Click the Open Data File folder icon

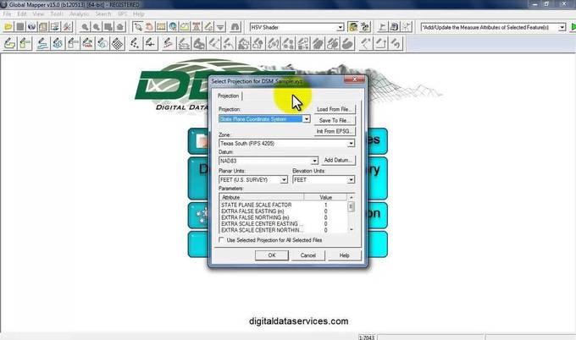click(8, 27)
